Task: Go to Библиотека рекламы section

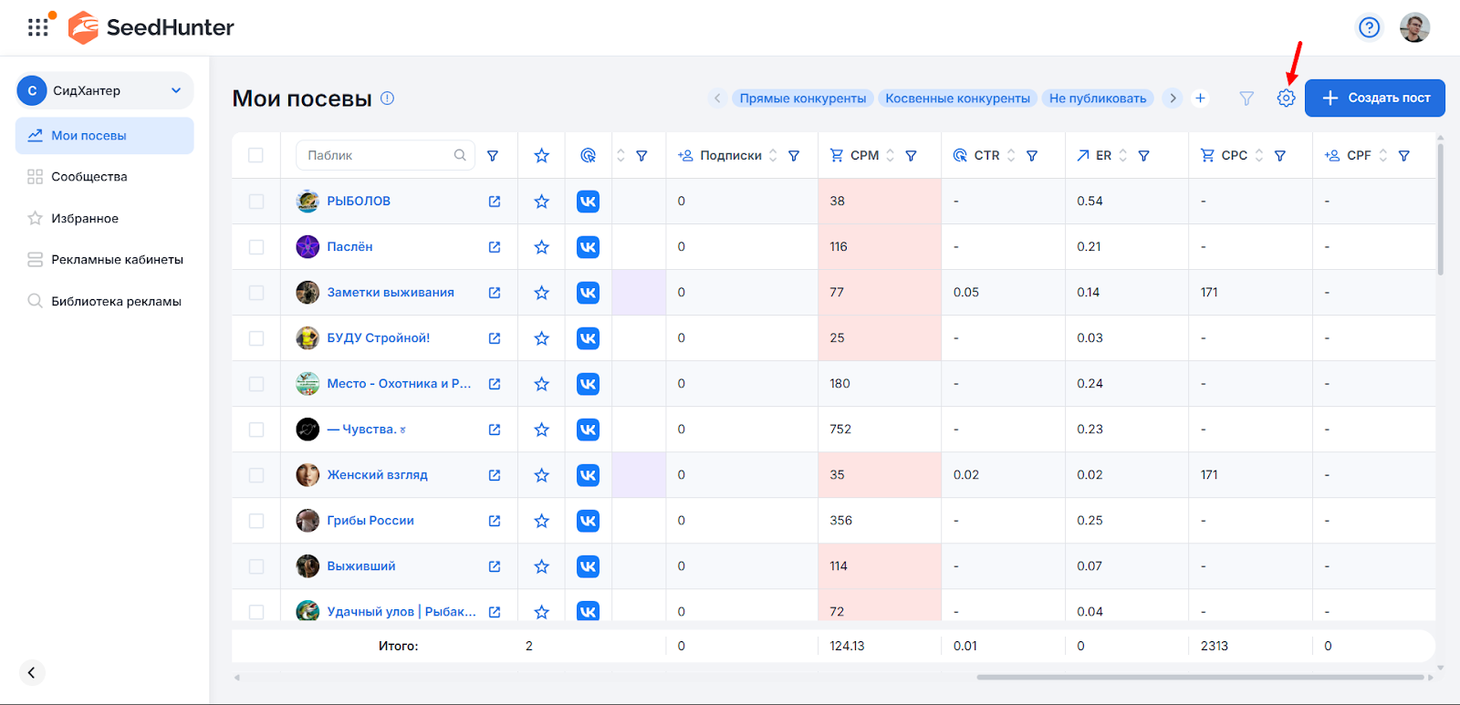Action: [116, 301]
